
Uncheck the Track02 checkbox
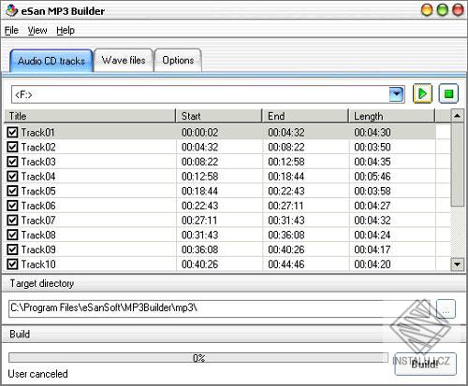point(12,147)
